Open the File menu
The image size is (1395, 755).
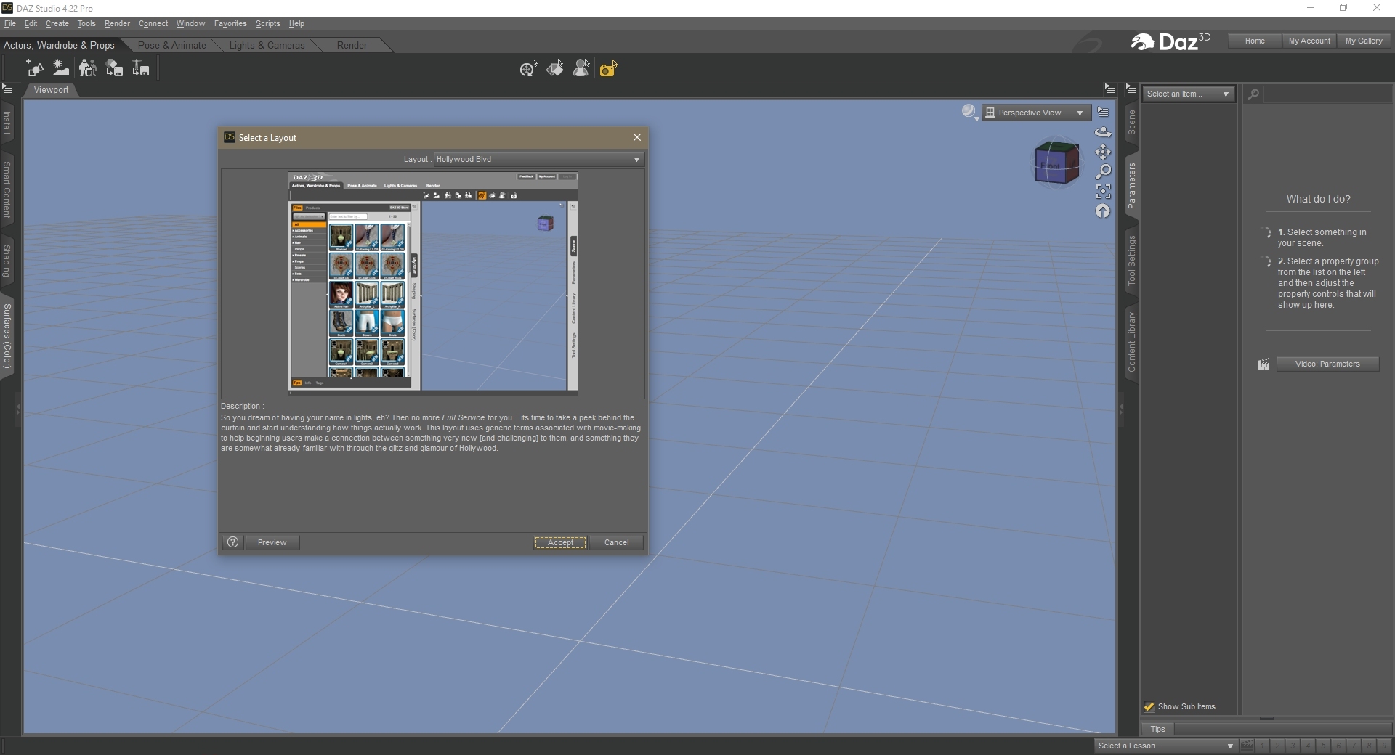10,23
